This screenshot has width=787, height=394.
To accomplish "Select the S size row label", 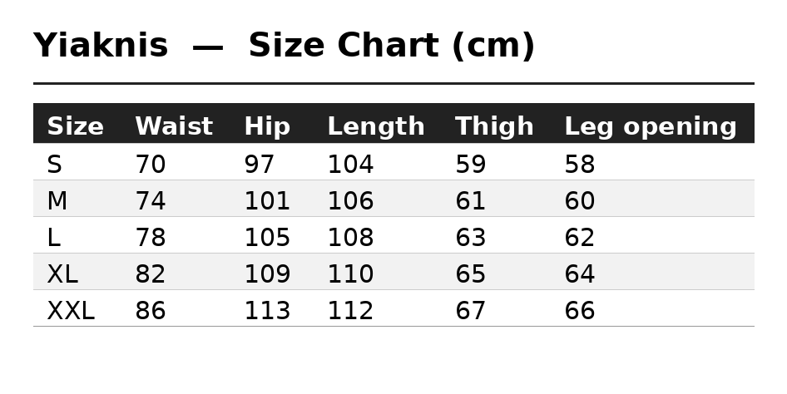I will pyautogui.click(x=54, y=165).
